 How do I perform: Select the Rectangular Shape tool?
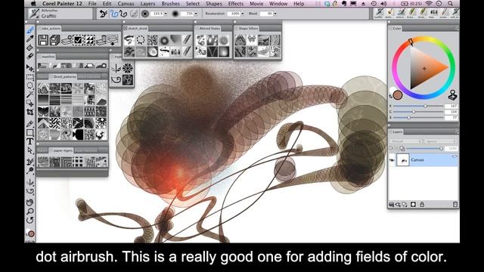(x=30, y=133)
